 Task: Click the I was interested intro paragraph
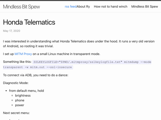tap(79, 44)
